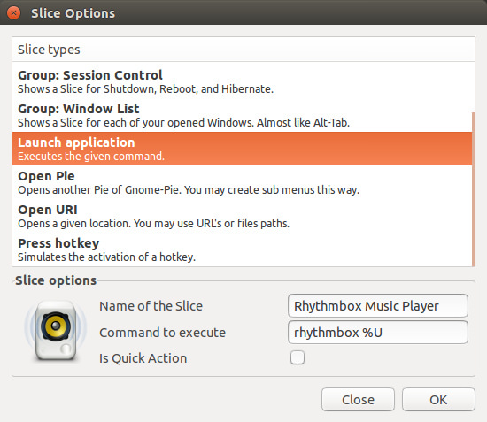Click 'Executes the given command.' description
The width and height of the screenshot is (487, 422).
[90, 156]
